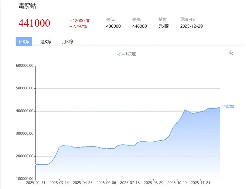Click the 2025-11-21 x-axis label
The height and width of the screenshot is (189, 246).
[200, 183]
